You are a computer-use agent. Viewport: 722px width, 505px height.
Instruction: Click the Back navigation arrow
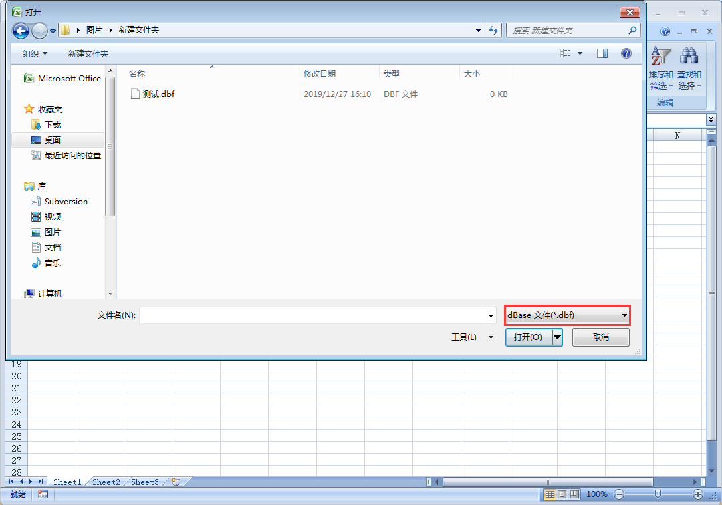point(21,30)
